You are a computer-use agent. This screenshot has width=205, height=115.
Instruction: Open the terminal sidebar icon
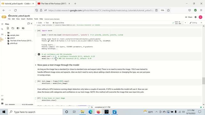pyautogui.click(x=2, y=103)
